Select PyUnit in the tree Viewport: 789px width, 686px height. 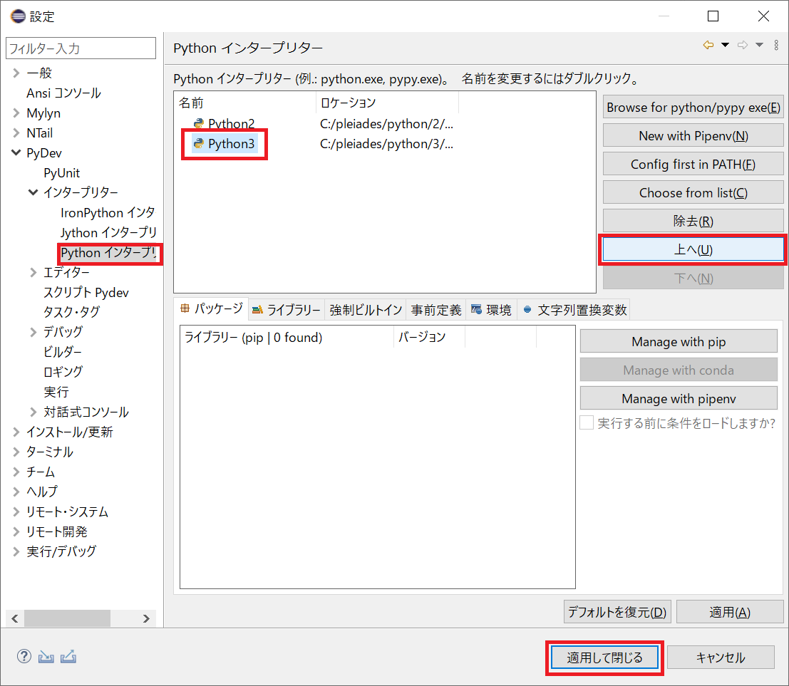click(61, 172)
